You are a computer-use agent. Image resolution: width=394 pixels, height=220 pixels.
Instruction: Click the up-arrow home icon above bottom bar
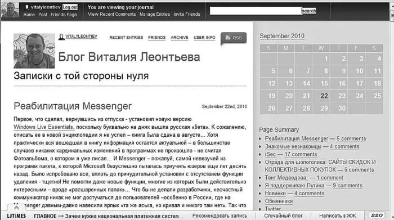tap(16, 208)
